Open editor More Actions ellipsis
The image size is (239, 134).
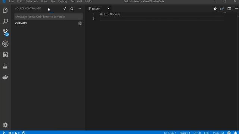click(236, 9)
